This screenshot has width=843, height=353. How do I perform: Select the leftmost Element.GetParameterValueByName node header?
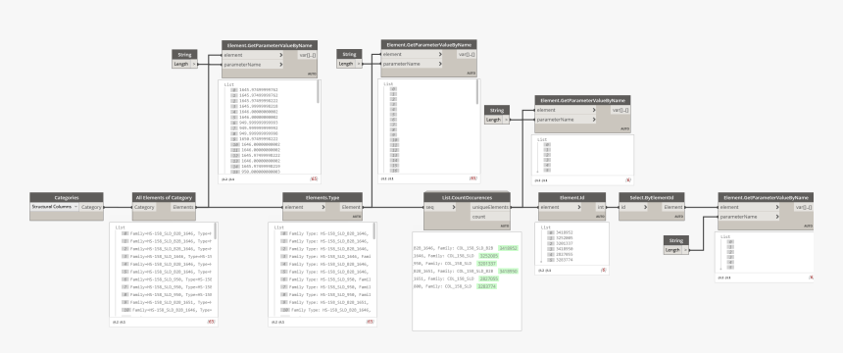[270, 46]
